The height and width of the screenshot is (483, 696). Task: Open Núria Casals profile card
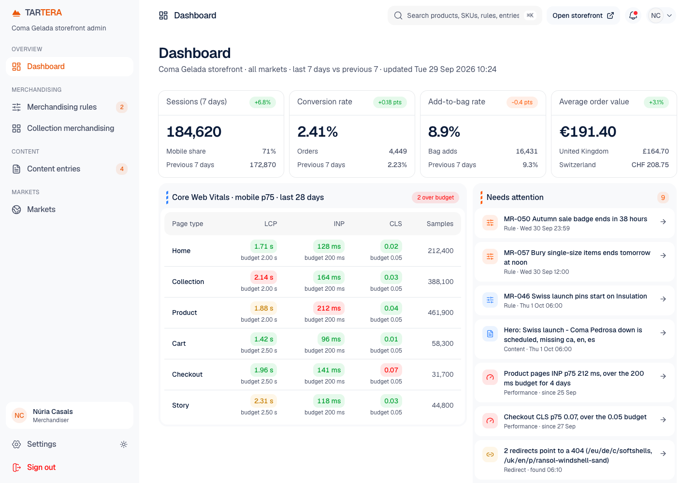point(70,415)
